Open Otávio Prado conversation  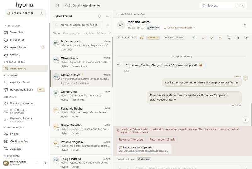81,62
